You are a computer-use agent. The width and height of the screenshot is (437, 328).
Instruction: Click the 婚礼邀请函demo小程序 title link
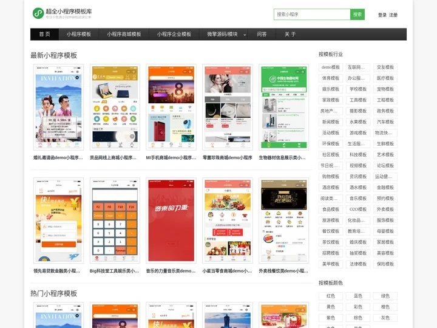point(58,157)
